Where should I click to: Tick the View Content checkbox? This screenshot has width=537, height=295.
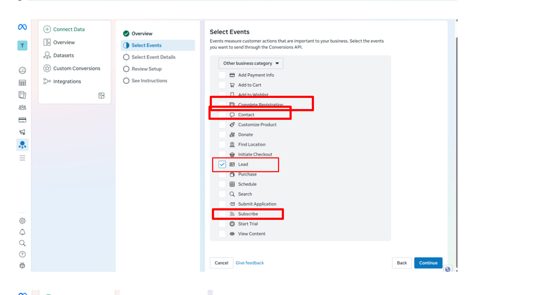(x=222, y=234)
